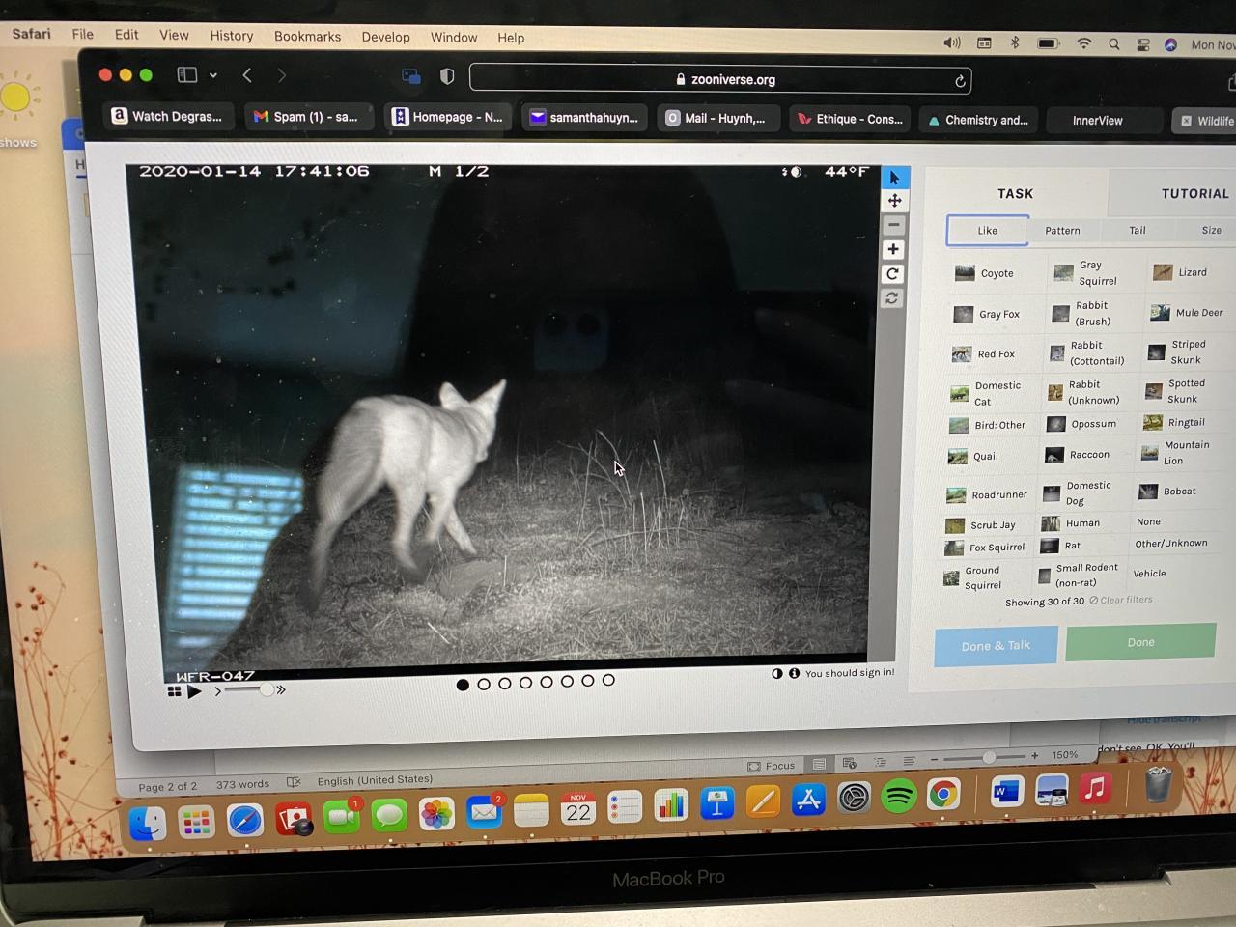Open subject info icon below viewer
Image resolution: width=1236 pixels, height=927 pixels.
pyautogui.click(x=794, y=673)
